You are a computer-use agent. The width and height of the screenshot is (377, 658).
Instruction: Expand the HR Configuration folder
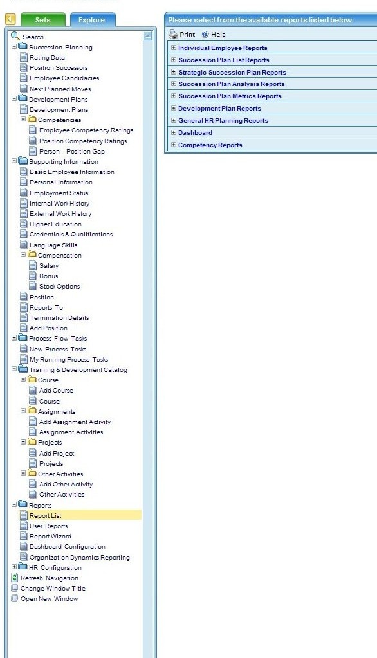tap(14, 567)
